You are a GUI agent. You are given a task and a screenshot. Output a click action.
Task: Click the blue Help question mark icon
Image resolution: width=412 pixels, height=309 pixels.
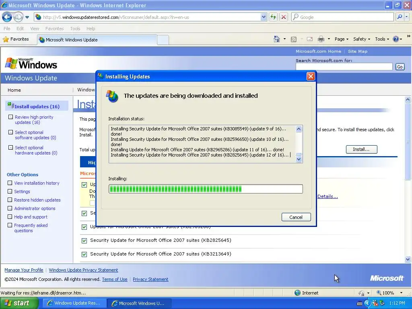pyautogui.click(x=396, y=39)
